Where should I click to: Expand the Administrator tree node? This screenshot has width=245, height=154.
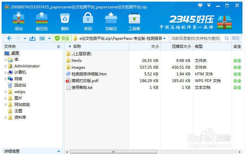click(x=5, y=66)
